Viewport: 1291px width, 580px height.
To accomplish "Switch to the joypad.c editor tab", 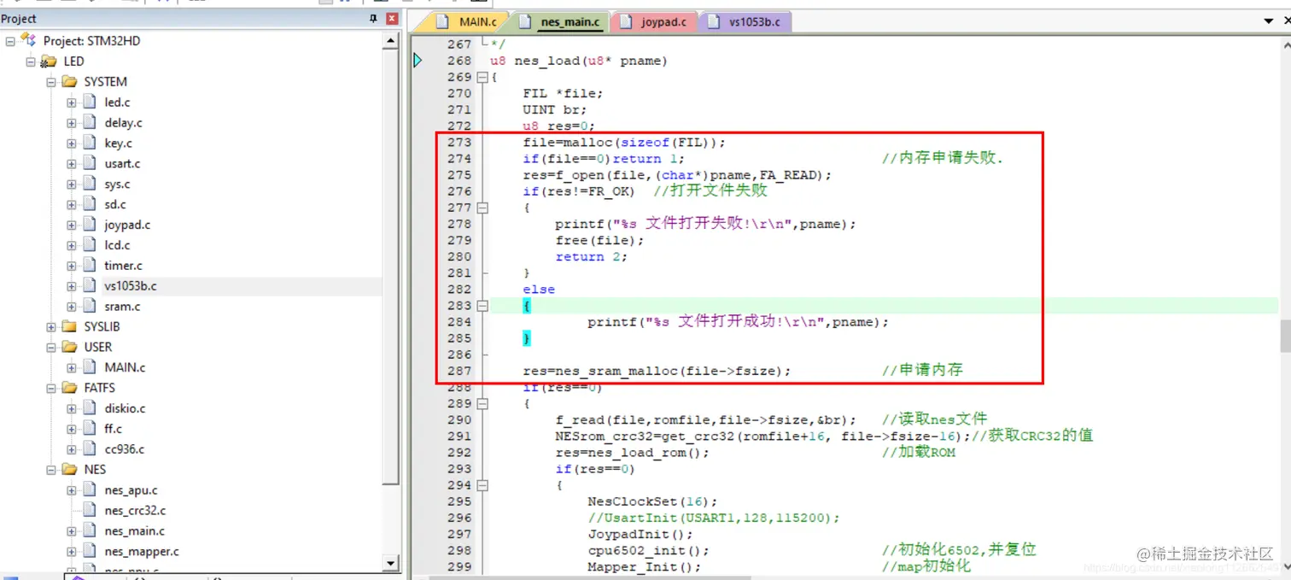I will (x=654, y=21).
